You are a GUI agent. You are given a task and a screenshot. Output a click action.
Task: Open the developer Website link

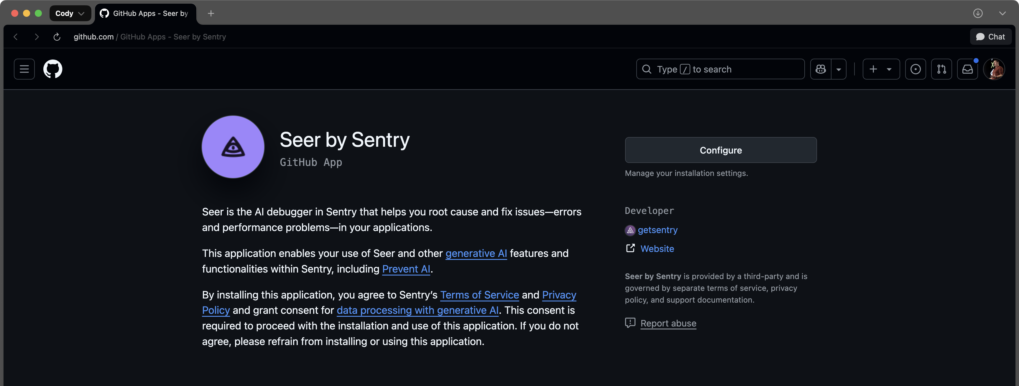click(x=657, y=248)
